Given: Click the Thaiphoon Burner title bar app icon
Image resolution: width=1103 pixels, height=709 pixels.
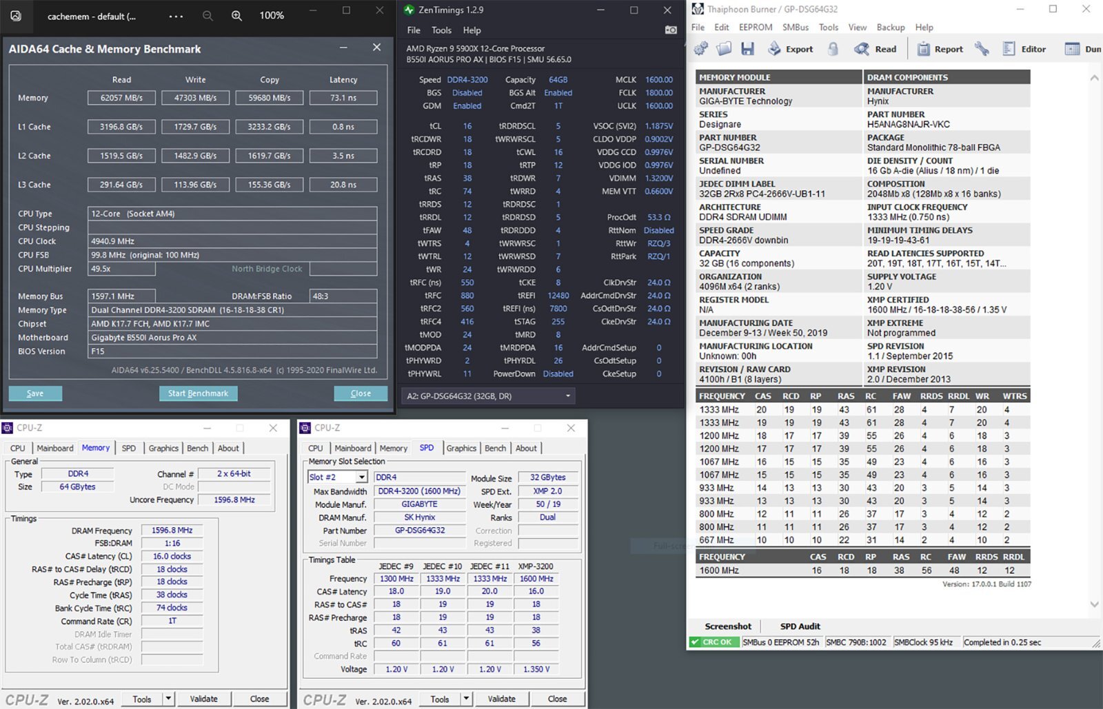Looking at the screenshot, I should pyautogui.click(x=698, y=9).
